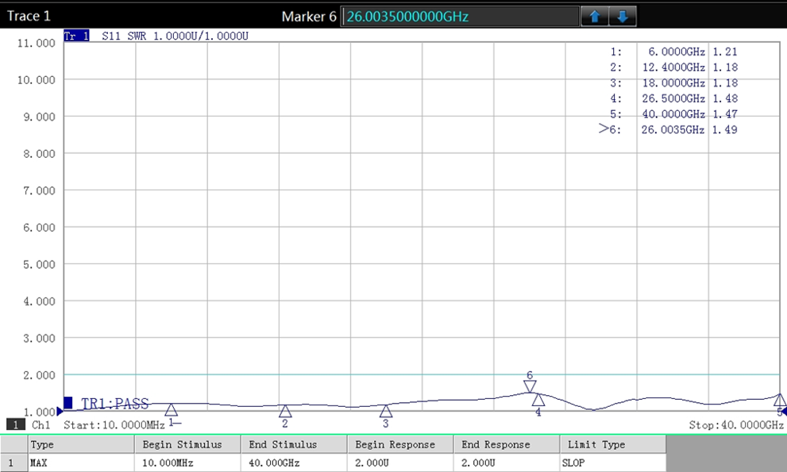Image resolution: width=787 pixels, height=472 pixels.
Task: Select row 1 header in limit table
Action: [13, 462]
